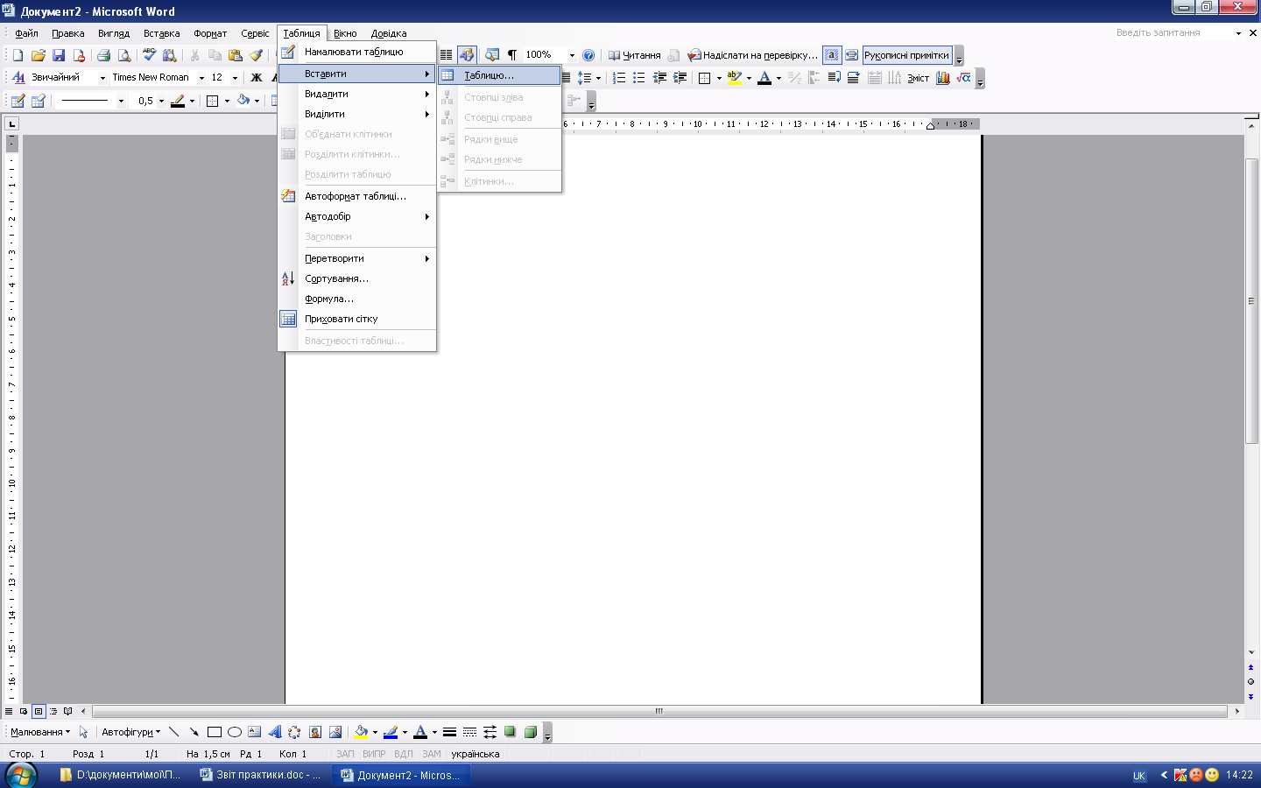1261x788 pixels.
Task: Expand the Автофігури menu
Action: point(131,732)
